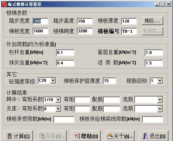Click the 踏步高度 field showing 150
The width and height of the screenshot is (173, 141).
click(85, 21)
